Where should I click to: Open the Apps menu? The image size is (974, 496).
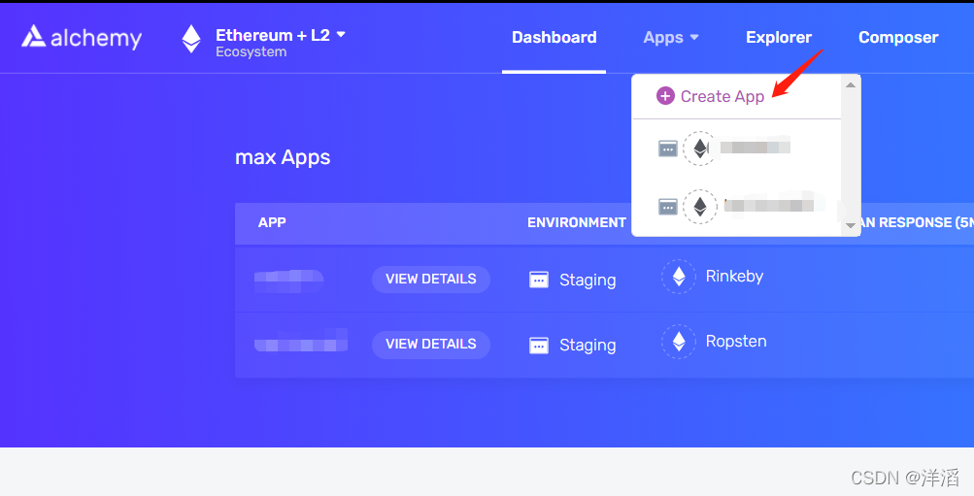click(x=671, y=38)
